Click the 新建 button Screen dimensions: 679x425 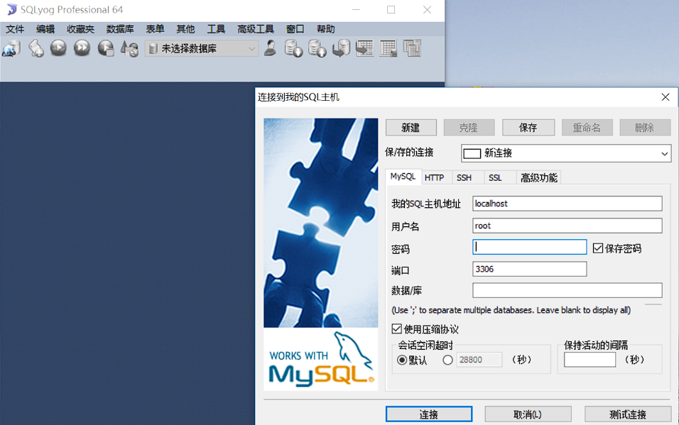(x=411, y=128)
